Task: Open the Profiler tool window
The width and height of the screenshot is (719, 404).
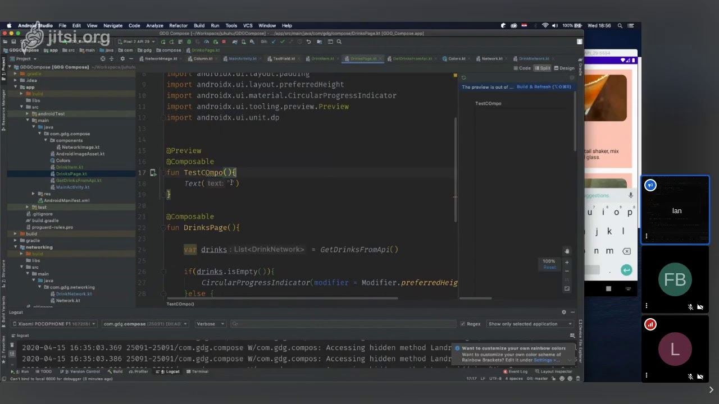Action: [138, 371]
